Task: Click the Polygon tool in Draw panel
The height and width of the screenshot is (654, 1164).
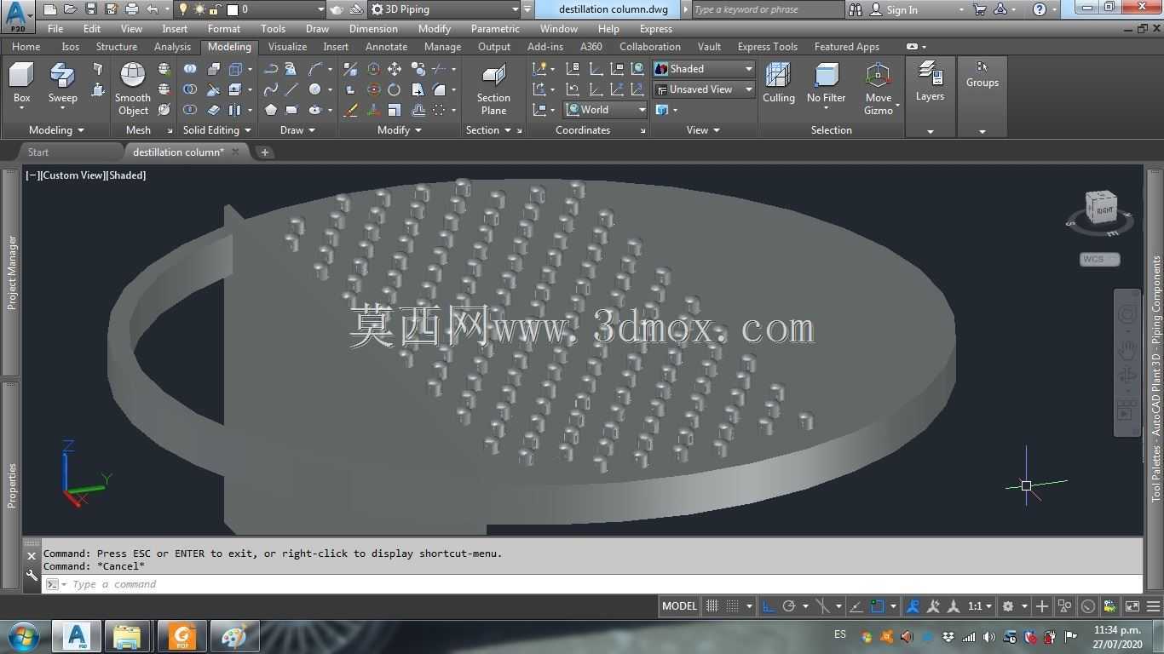Action: click(x=271, y=110)
